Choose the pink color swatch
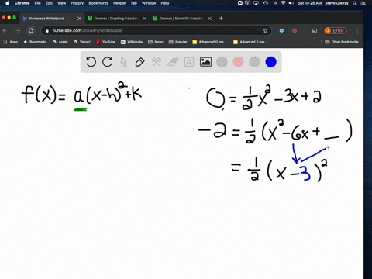The height and width of the screenshot is (279, 372). [x=238, y=62]
